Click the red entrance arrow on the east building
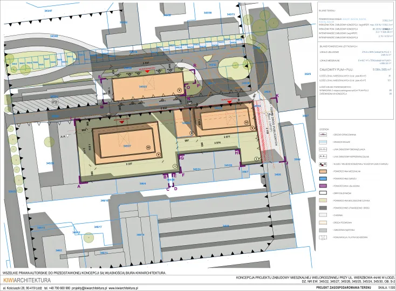The width and height of the screenshot is (396, 291). point(229,102)
